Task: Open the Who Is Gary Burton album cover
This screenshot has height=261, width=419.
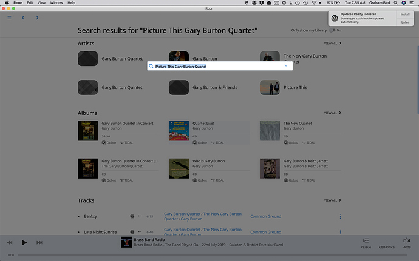Action: [179, 168]
